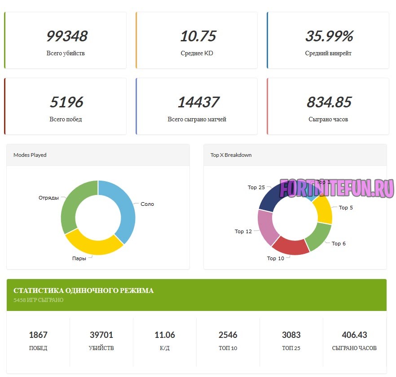Click the Modes Played panel header
396x377 pixels.
(98, 155)
